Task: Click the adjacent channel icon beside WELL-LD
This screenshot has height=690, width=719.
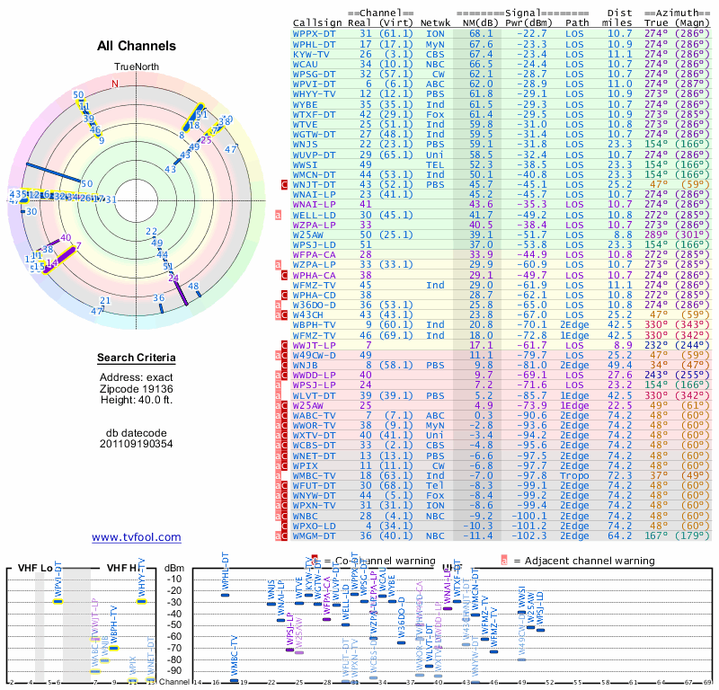Action: point(278,215)
